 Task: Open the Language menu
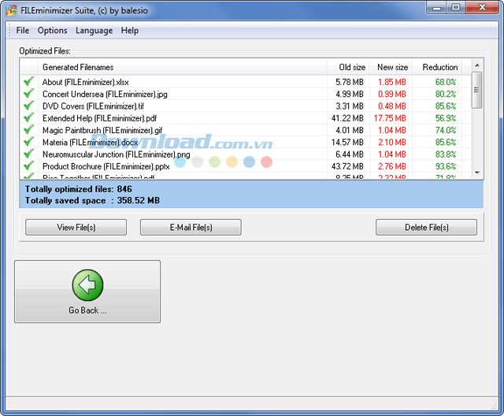[x=94, y=31]
